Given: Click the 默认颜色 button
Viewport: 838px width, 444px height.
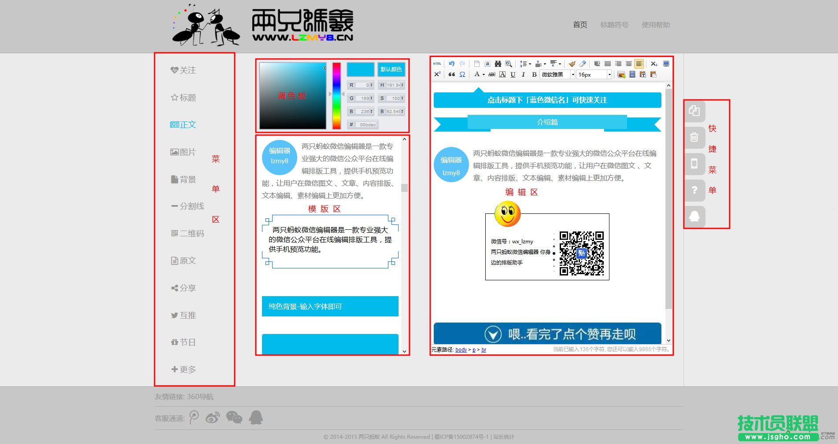Looking at the screenshot, I should tap(391, 69).
